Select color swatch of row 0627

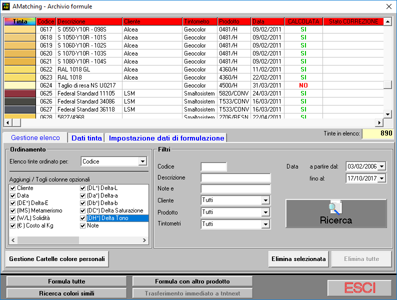pos(20,109)
